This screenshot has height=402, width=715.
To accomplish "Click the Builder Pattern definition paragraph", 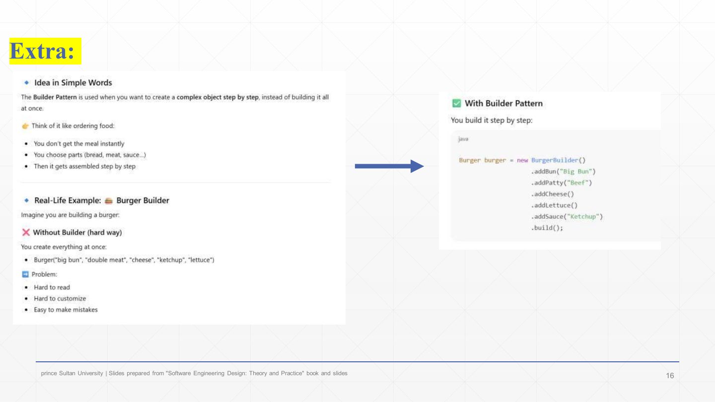I will [175, 103].
